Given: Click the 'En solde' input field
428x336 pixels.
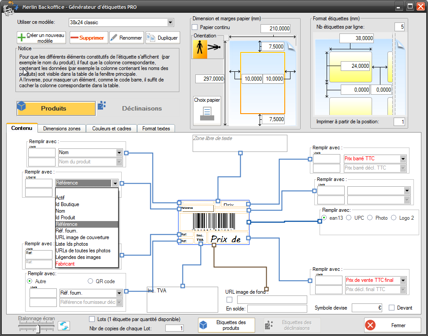Looking at the screenshot, I should pos(277,309).
